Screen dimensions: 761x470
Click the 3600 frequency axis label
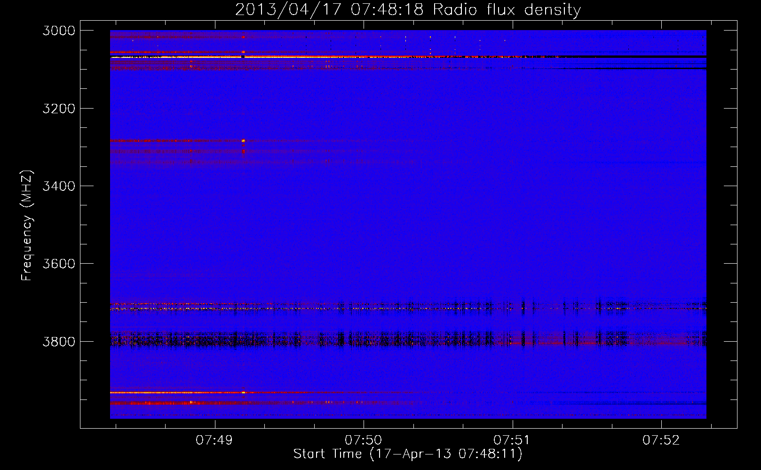point(59,264)
